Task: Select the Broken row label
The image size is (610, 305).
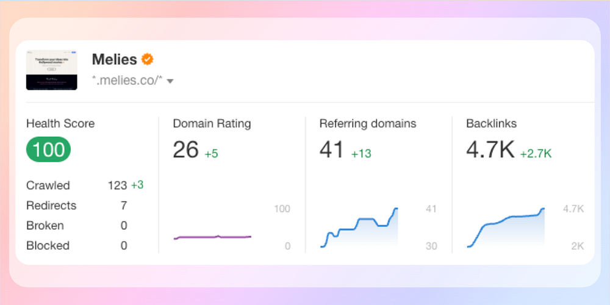Action: (x=45, y=226)
